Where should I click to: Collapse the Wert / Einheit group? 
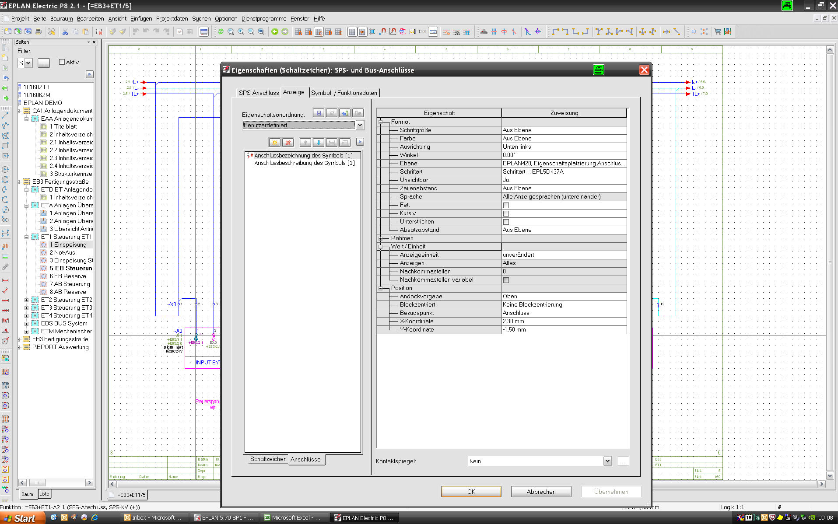(381, 247)
